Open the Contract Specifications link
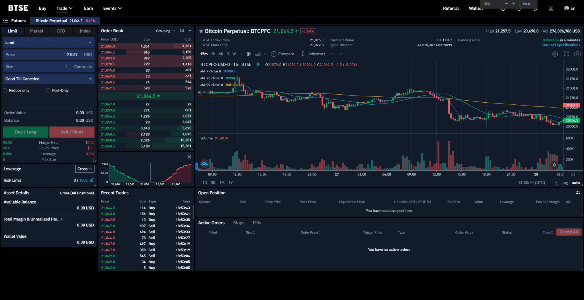 pos(561,45)
